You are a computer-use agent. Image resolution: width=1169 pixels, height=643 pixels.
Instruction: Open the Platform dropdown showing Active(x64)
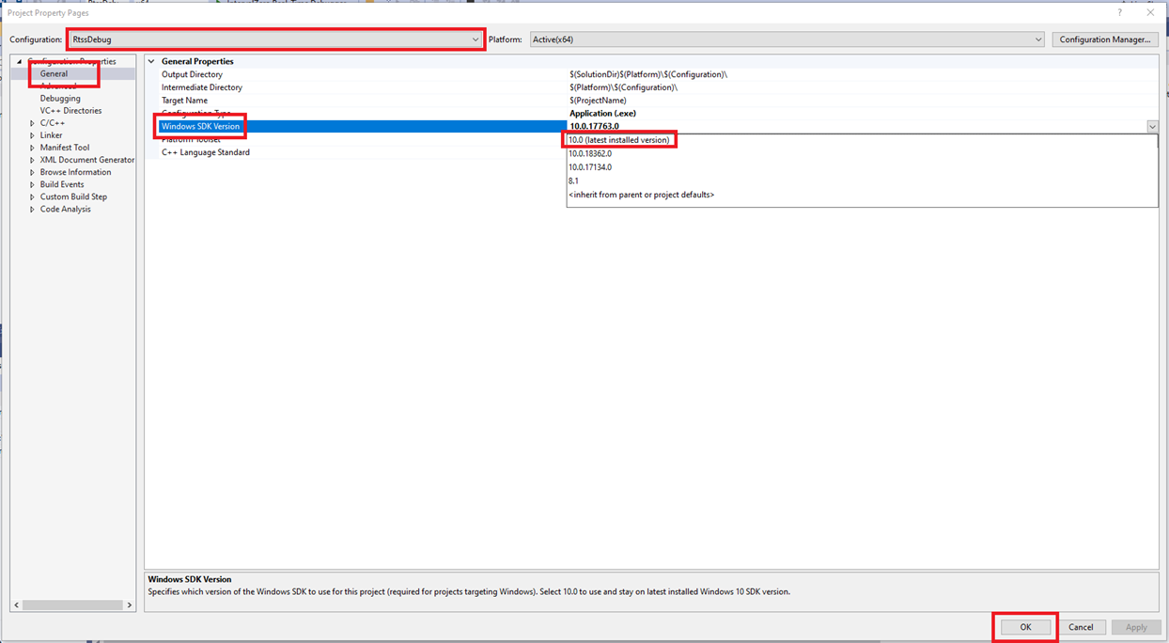787,39
